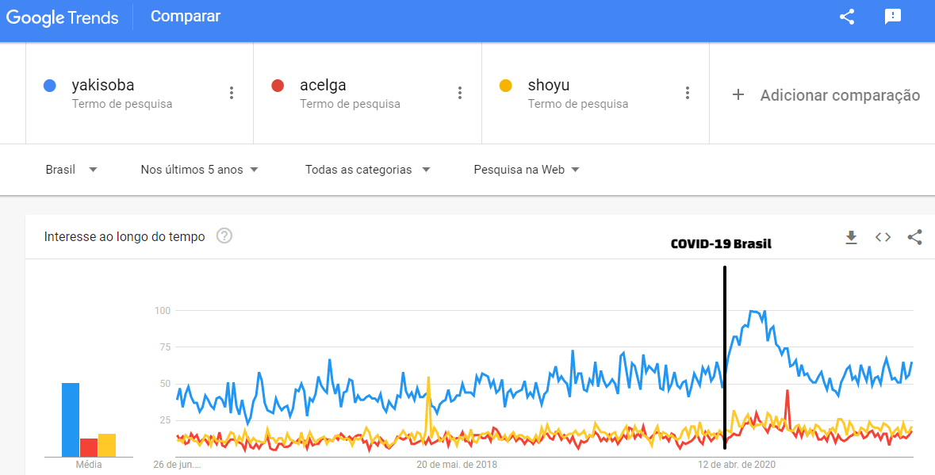The image size is (935, 475).
Task: Share the interest over time chart
Action: (x=914, y=237)
